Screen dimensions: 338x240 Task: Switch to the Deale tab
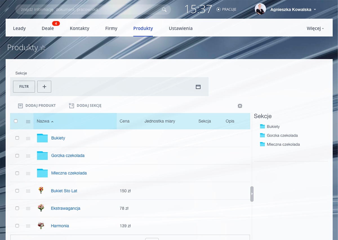[48, 28]
